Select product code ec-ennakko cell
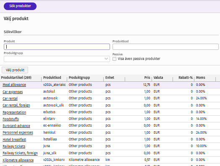220x166 pixels. click(52, 125)
